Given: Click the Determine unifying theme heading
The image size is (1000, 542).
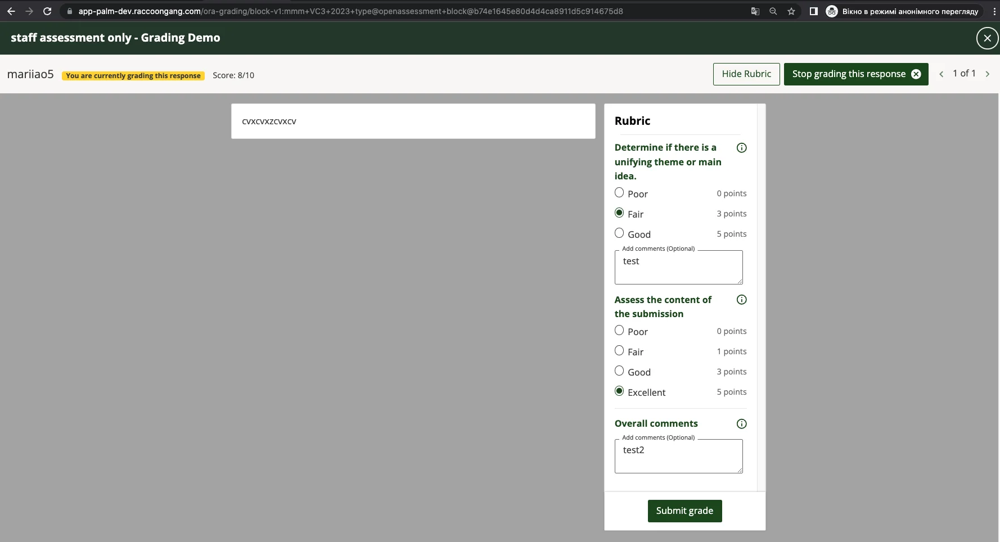Looking at the screenshot, I should [668, 162].
